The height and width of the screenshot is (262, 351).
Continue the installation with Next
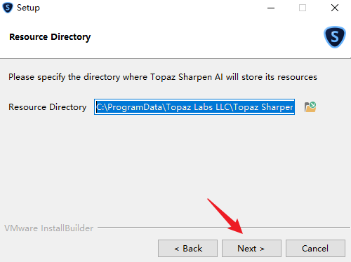point(251,248)
